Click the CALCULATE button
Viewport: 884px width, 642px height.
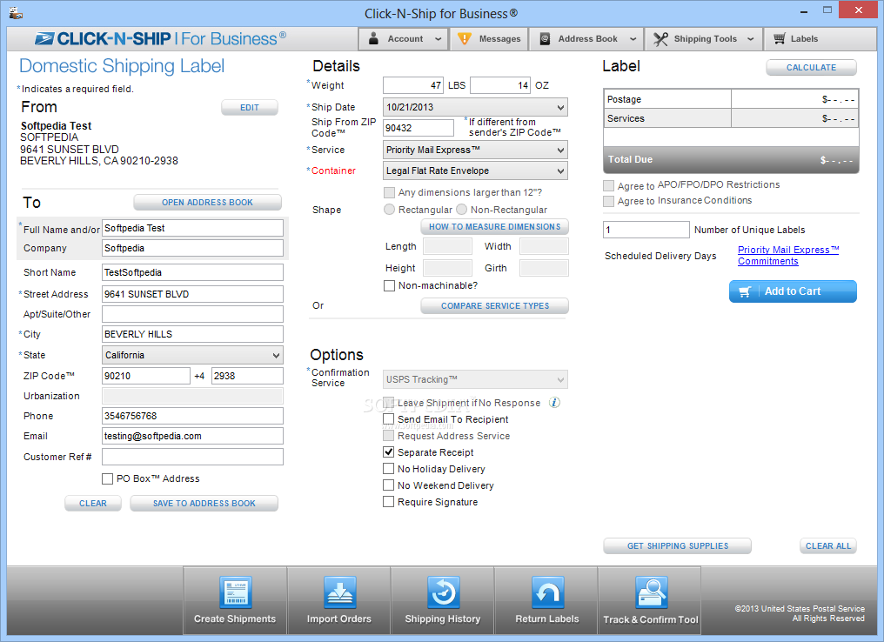point(811,67)
